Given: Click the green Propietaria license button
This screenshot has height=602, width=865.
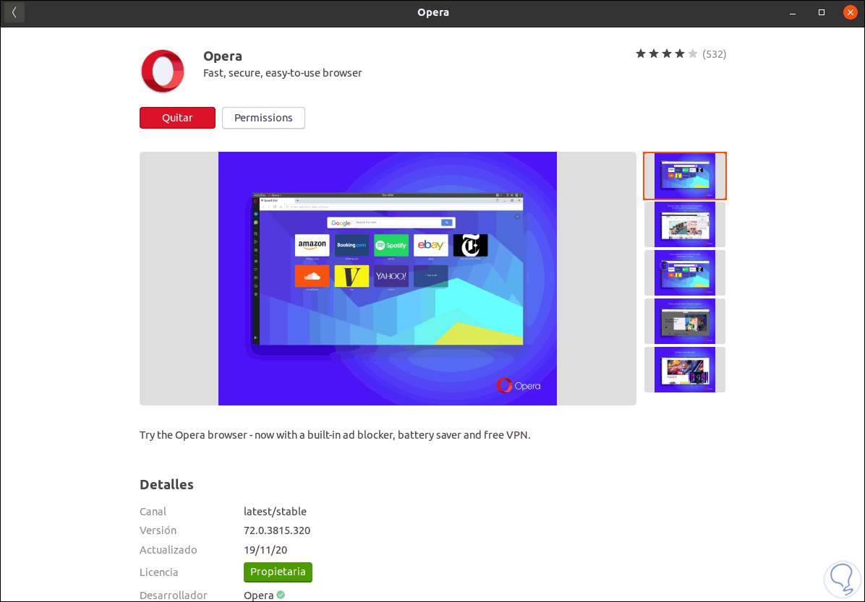Looking at the screenshot, I should click(278, 572).
